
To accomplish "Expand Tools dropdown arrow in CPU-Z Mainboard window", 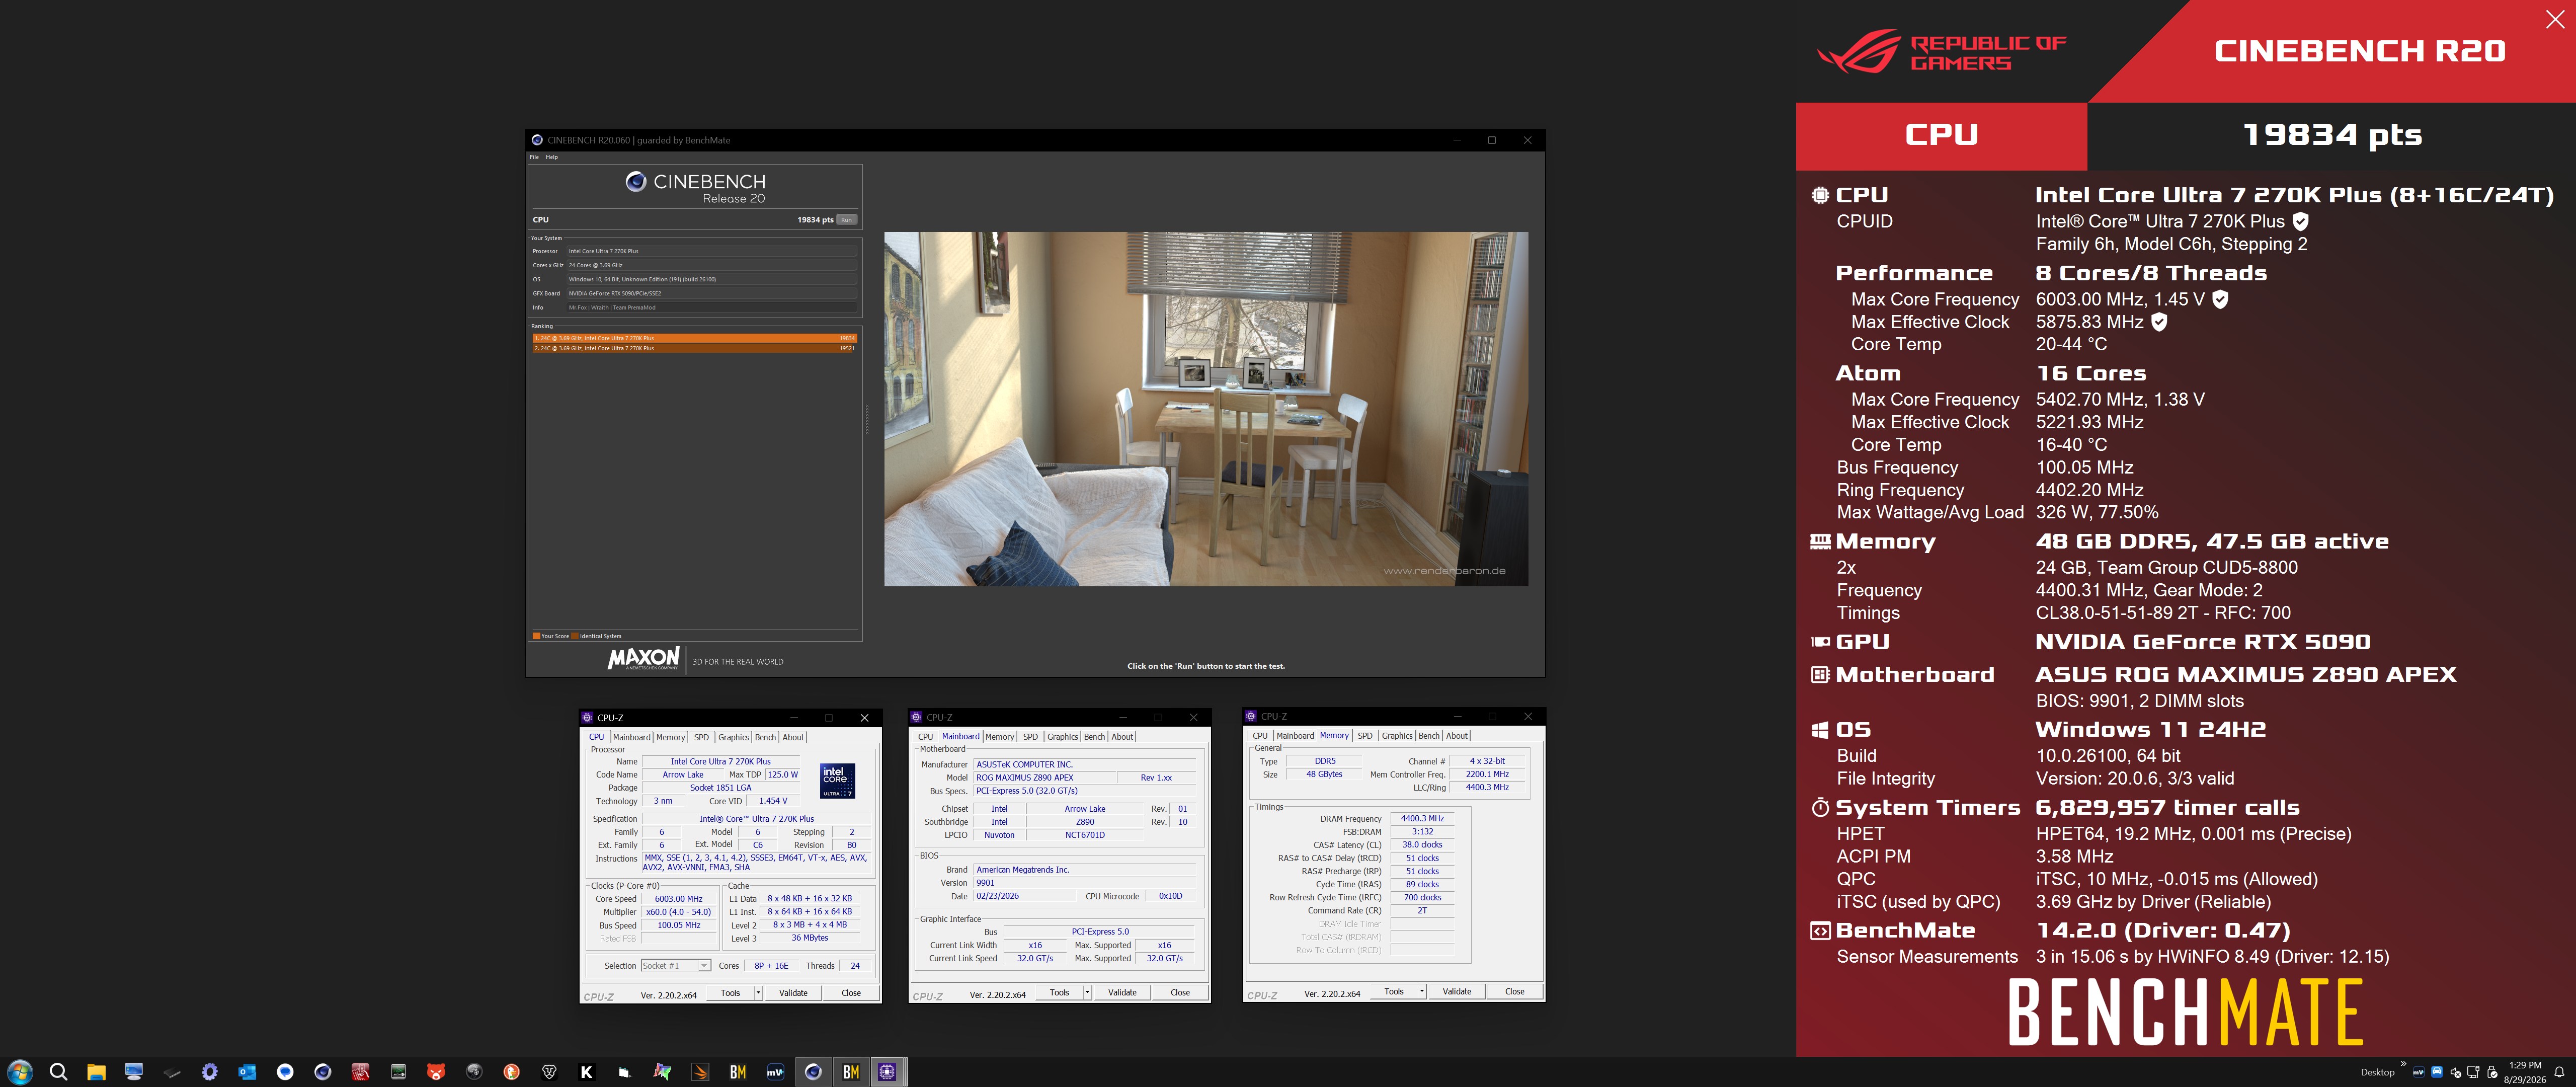I will click(x=1087, y=993).
